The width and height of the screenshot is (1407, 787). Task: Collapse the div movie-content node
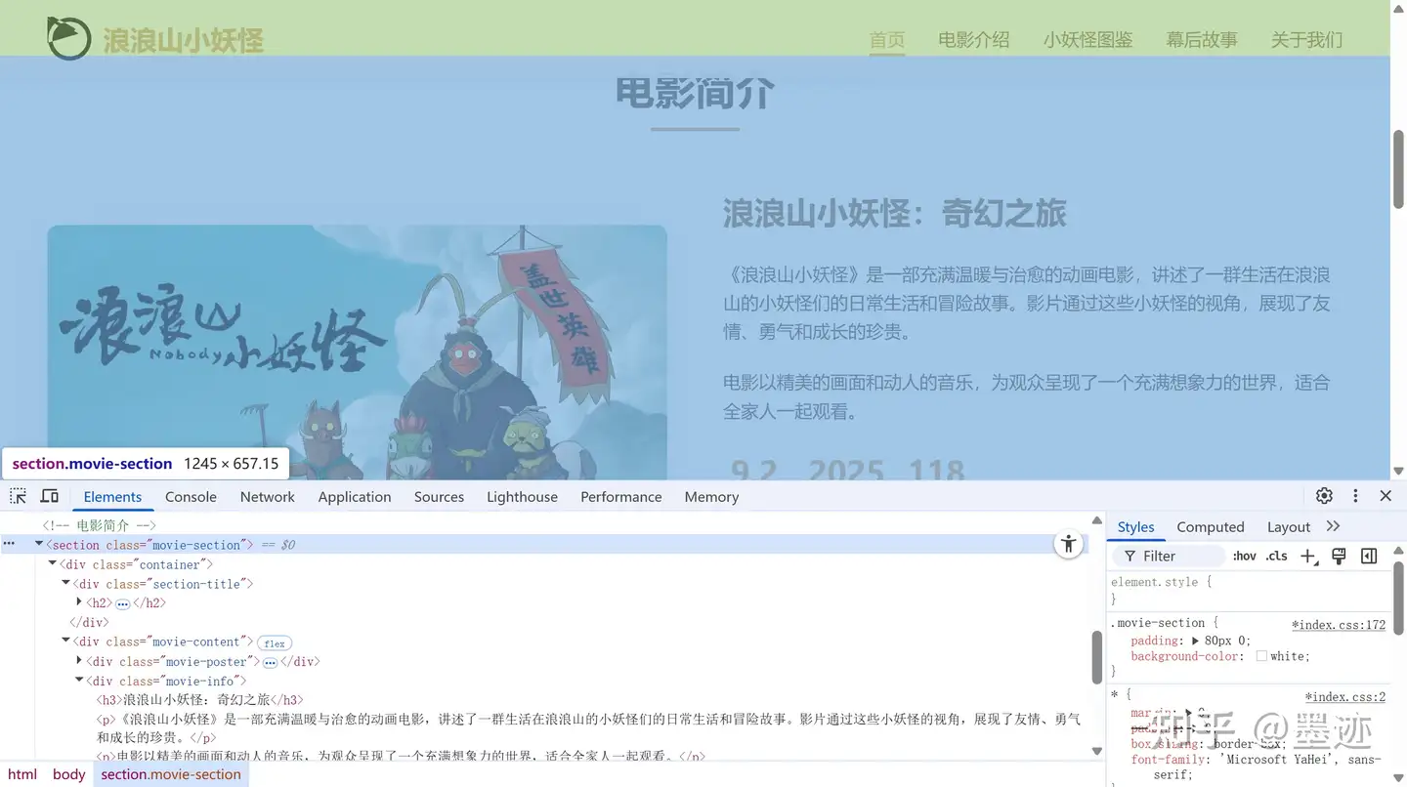(66, 642)
